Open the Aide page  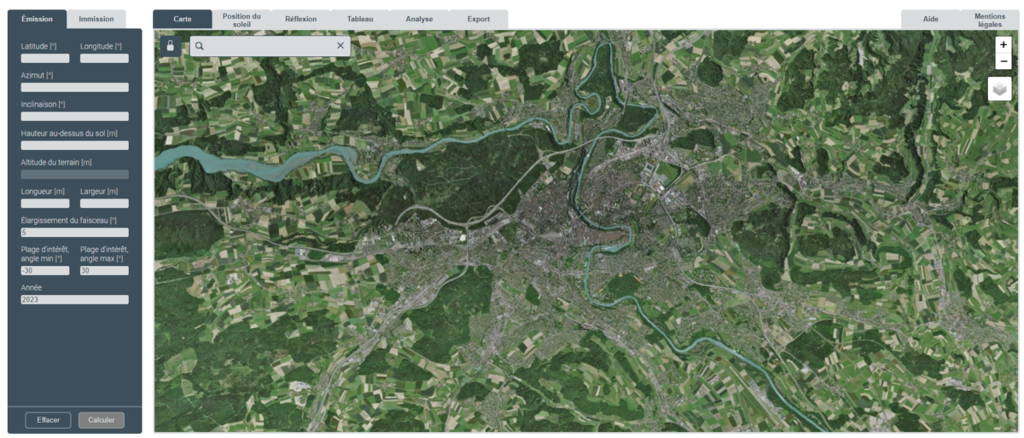coord(931,20)
